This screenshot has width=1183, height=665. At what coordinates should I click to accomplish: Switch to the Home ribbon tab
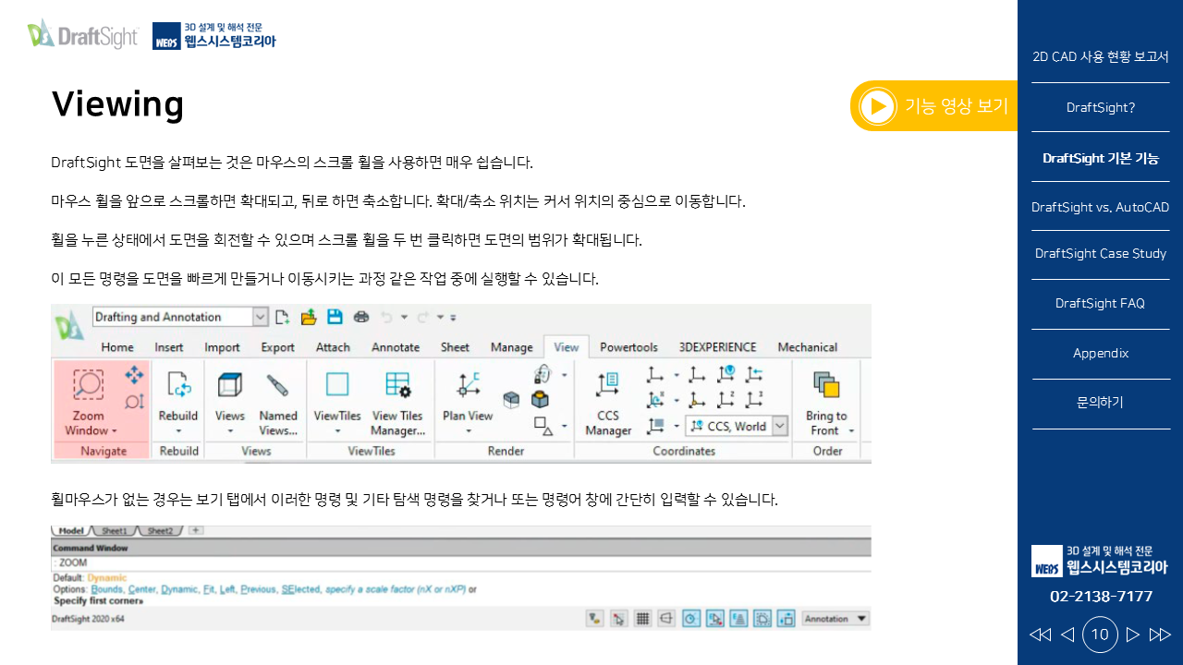tap(117, 347)
